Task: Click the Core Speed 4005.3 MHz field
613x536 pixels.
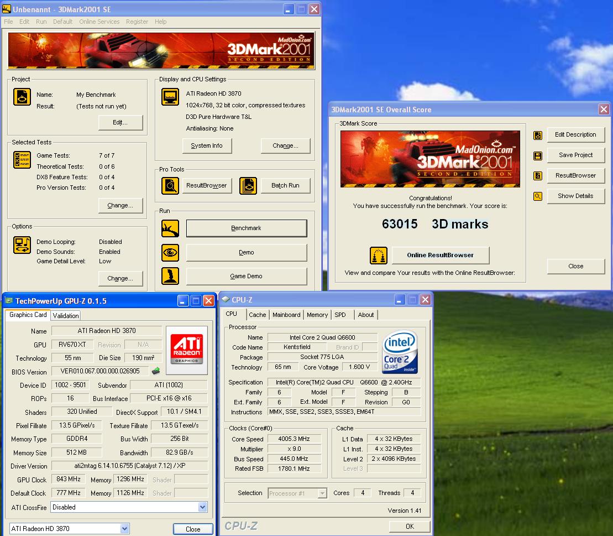Action: click(294, 439)
